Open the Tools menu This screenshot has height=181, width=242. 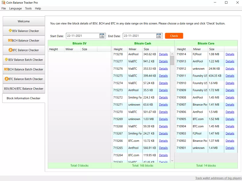28,8
